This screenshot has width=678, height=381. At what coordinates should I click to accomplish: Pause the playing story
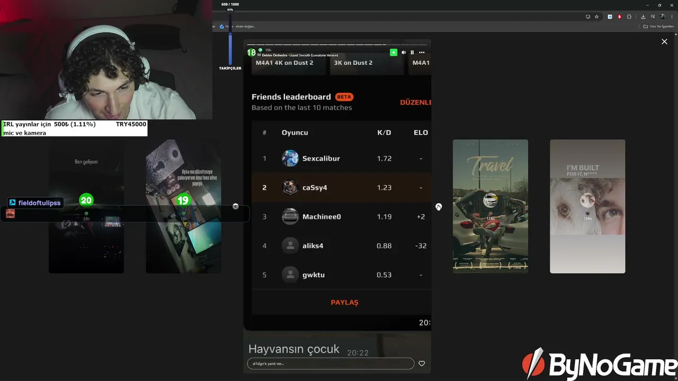click(x=412, y=52)
